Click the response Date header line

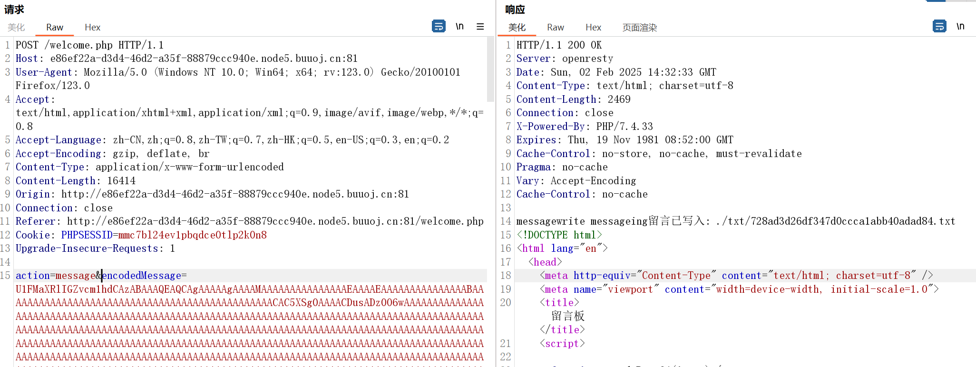pyautogui.click(x=616, y=72)
